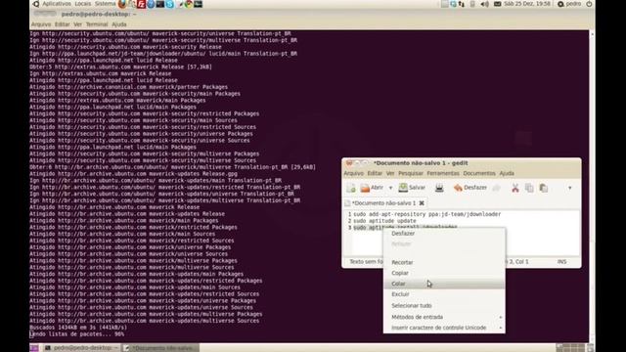Image resolution: width=626 pixels, height=352 pixels.
Task: Launch Google Chrome from the top panel
Action: (188, 4)
